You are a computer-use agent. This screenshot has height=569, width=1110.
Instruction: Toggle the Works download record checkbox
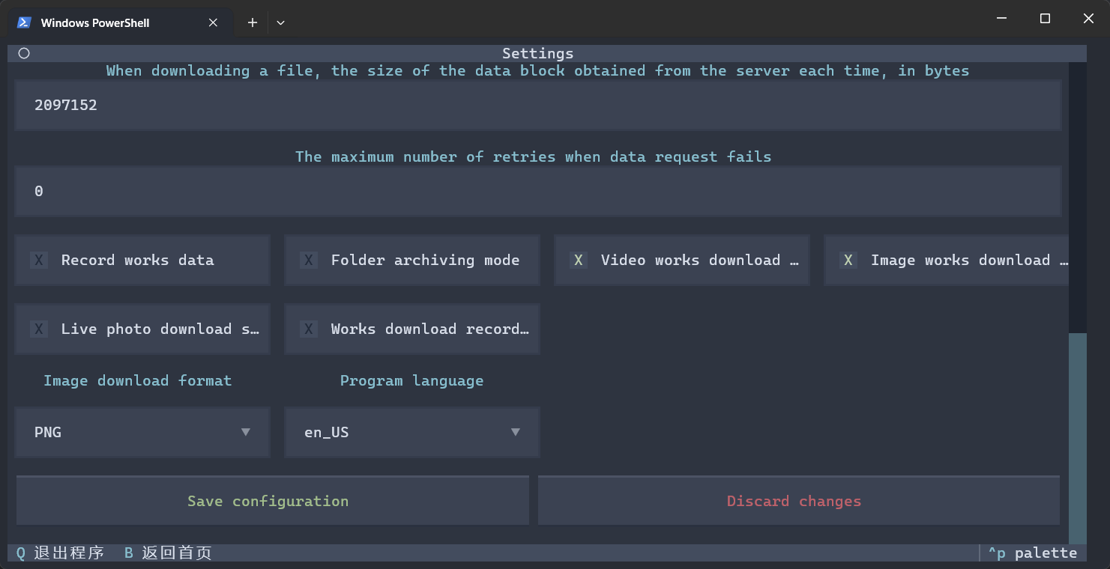[x=309, y=329]
